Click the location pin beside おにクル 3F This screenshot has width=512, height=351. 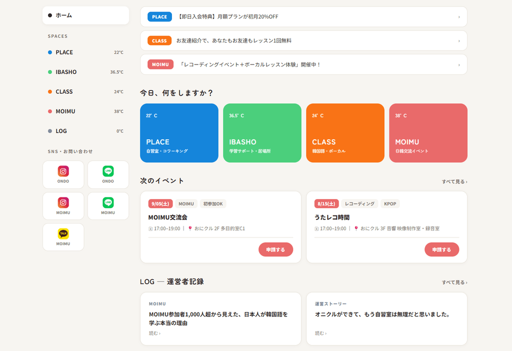coord(356,228)
